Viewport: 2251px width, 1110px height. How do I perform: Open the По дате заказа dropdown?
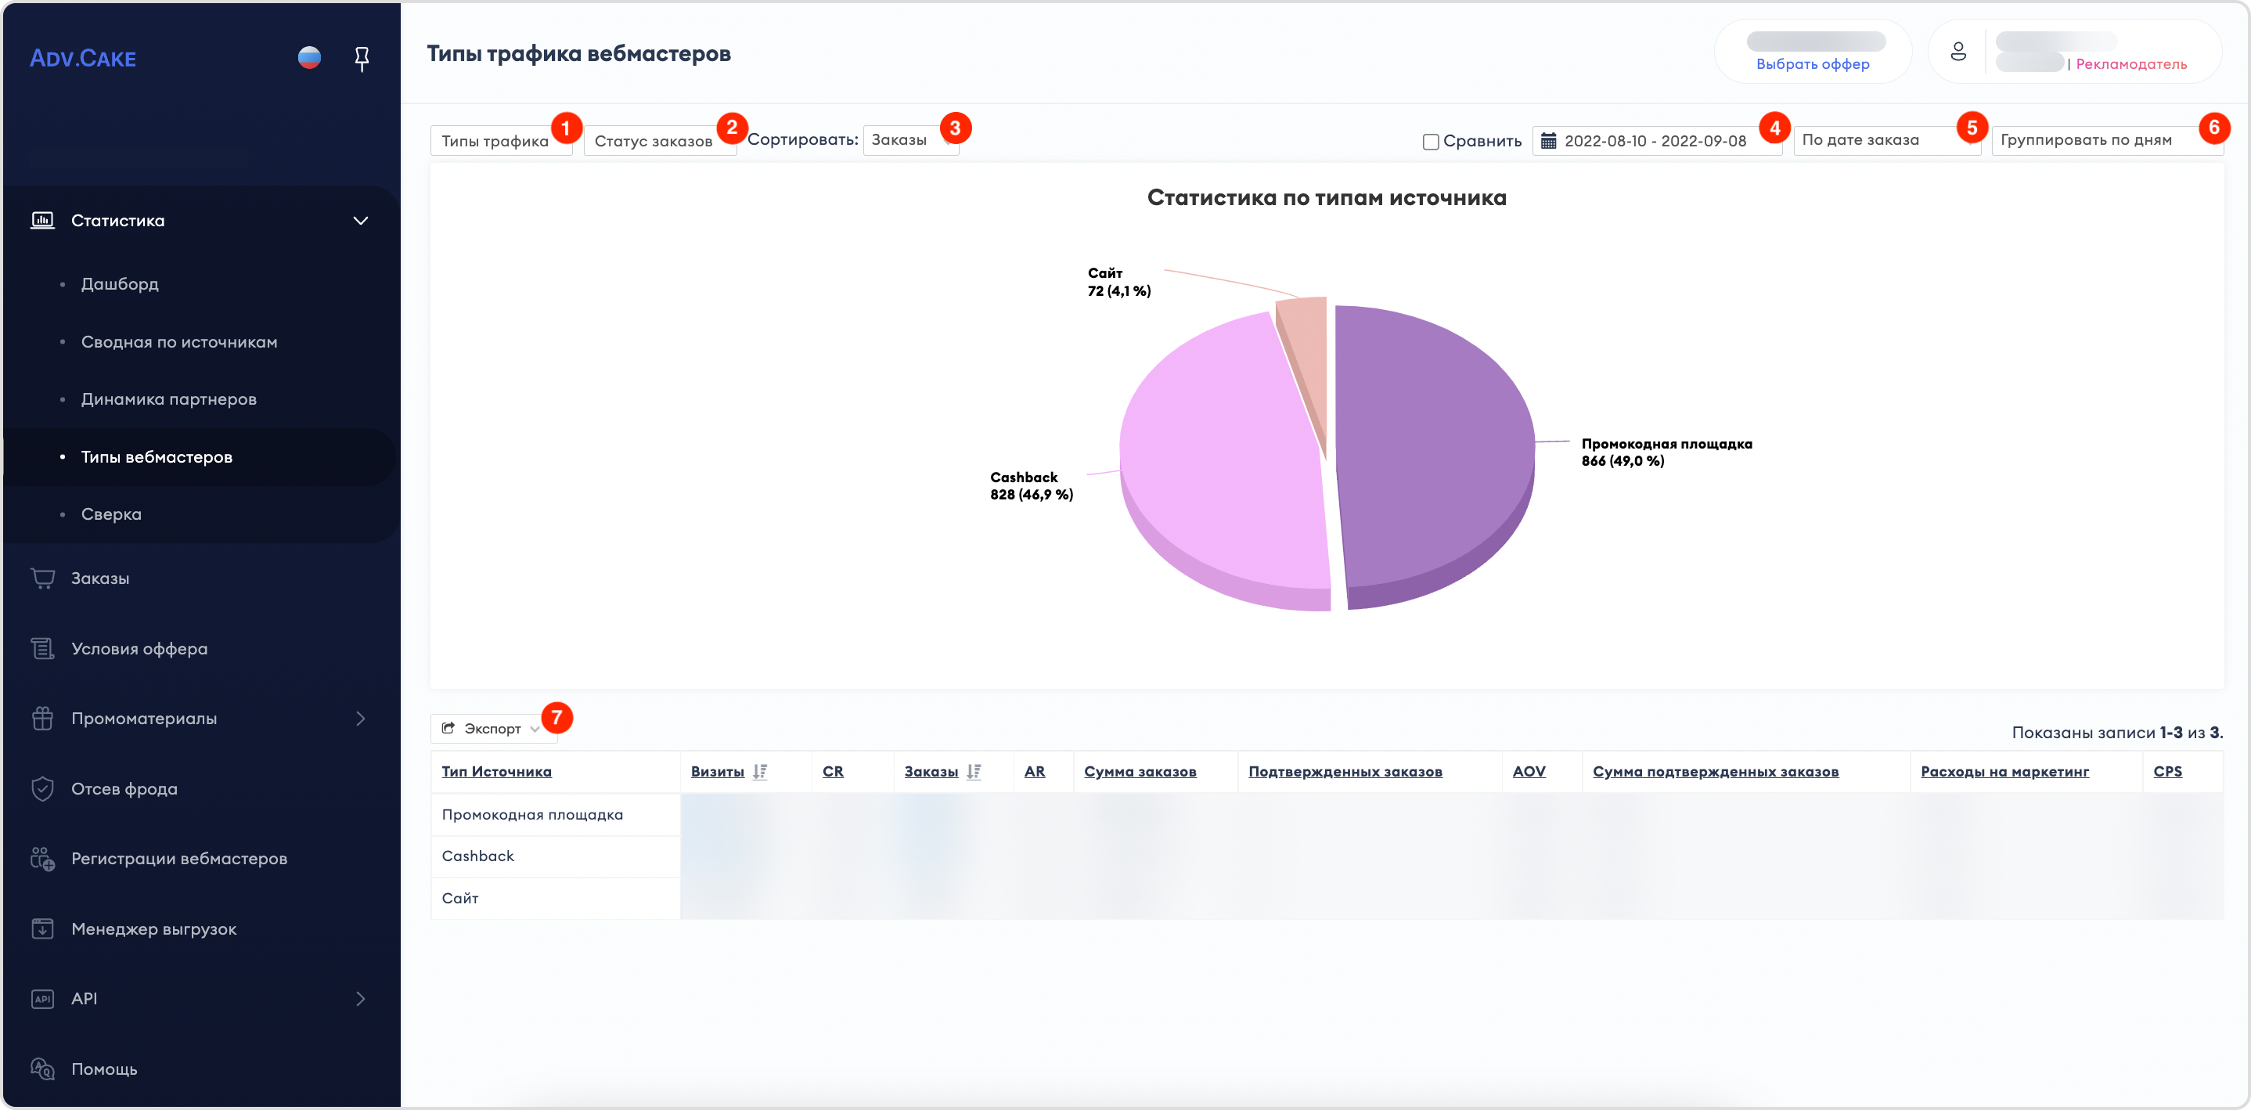(x=1886, y=140)
